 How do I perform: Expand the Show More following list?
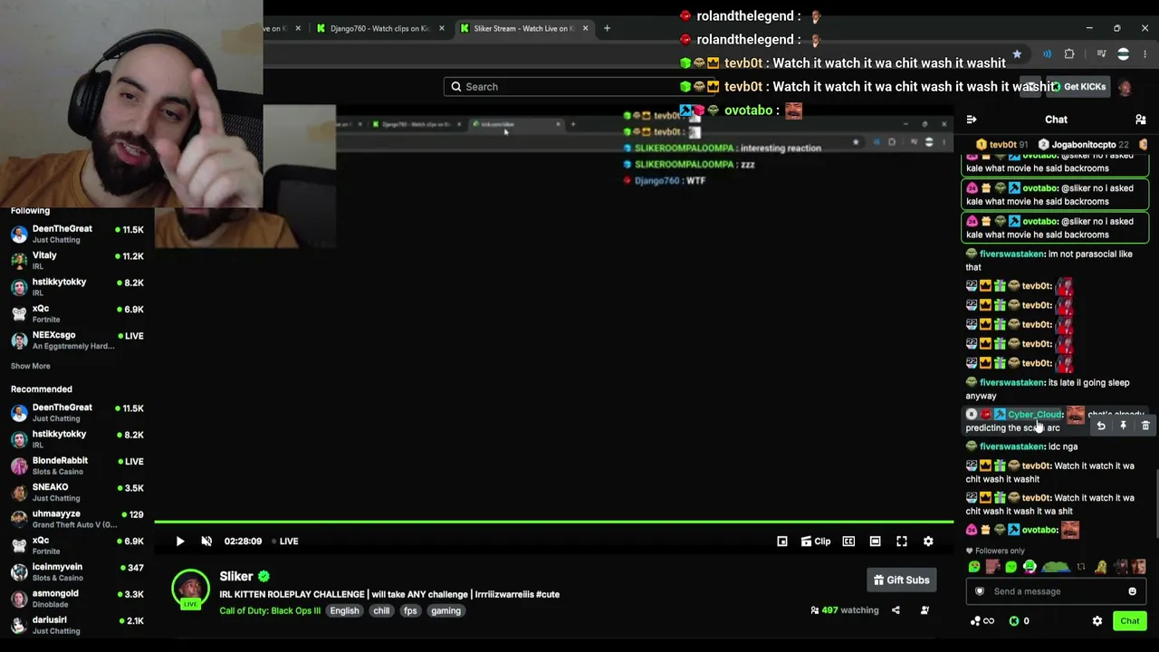pos(31,366)
